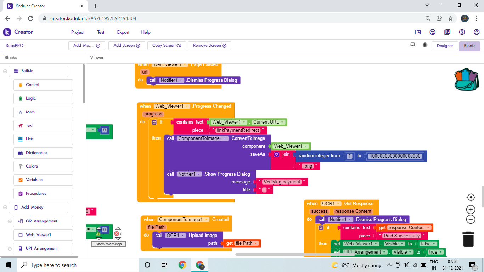Click the palette face icon in the header

433,32
